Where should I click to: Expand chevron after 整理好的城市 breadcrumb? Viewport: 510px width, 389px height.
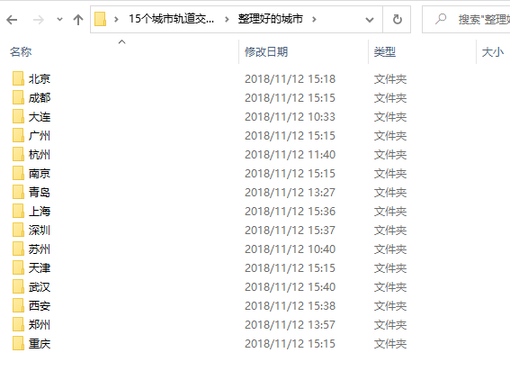click(314, 20)
